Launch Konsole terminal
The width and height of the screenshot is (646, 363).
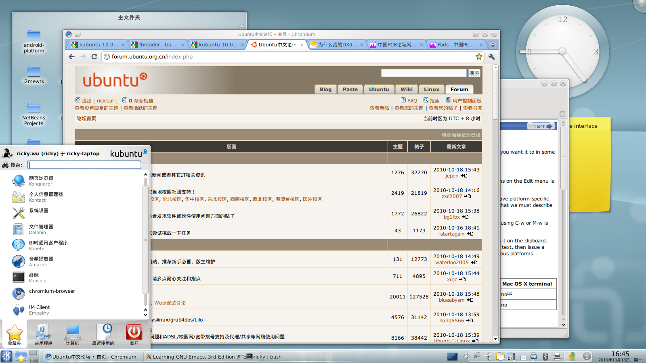[x=18, y=277]
